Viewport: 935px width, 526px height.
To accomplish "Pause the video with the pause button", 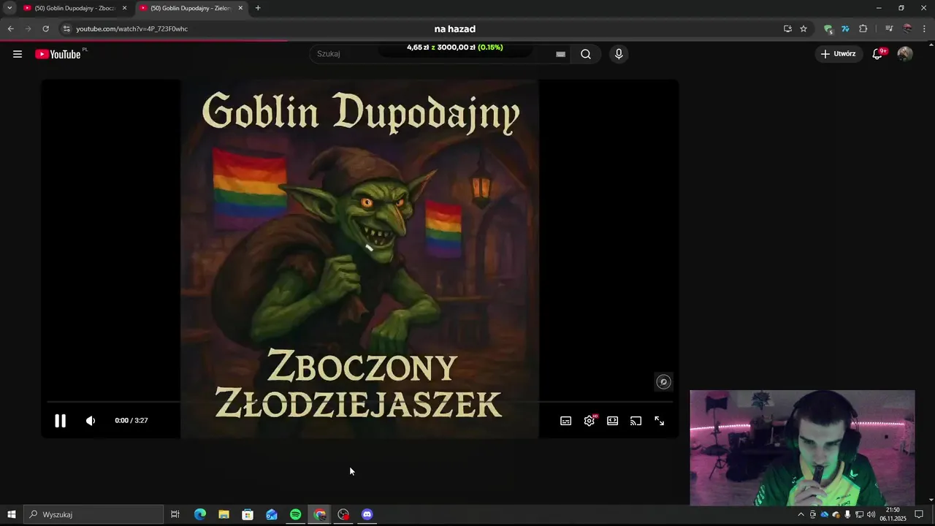I will (x=61, y=421).
